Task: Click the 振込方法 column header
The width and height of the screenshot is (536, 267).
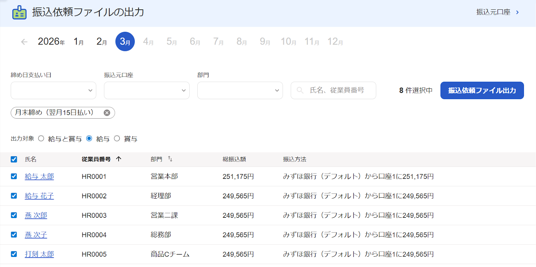Action: (295, 159)
